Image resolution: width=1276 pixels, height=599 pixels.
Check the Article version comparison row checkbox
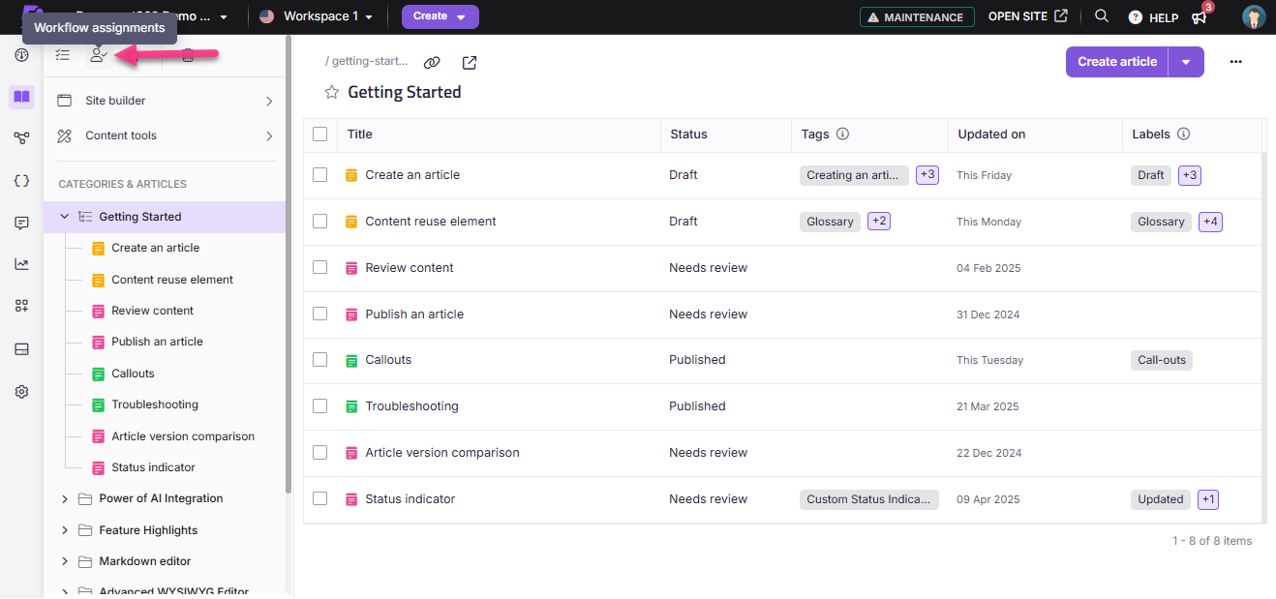coord(320,452)
